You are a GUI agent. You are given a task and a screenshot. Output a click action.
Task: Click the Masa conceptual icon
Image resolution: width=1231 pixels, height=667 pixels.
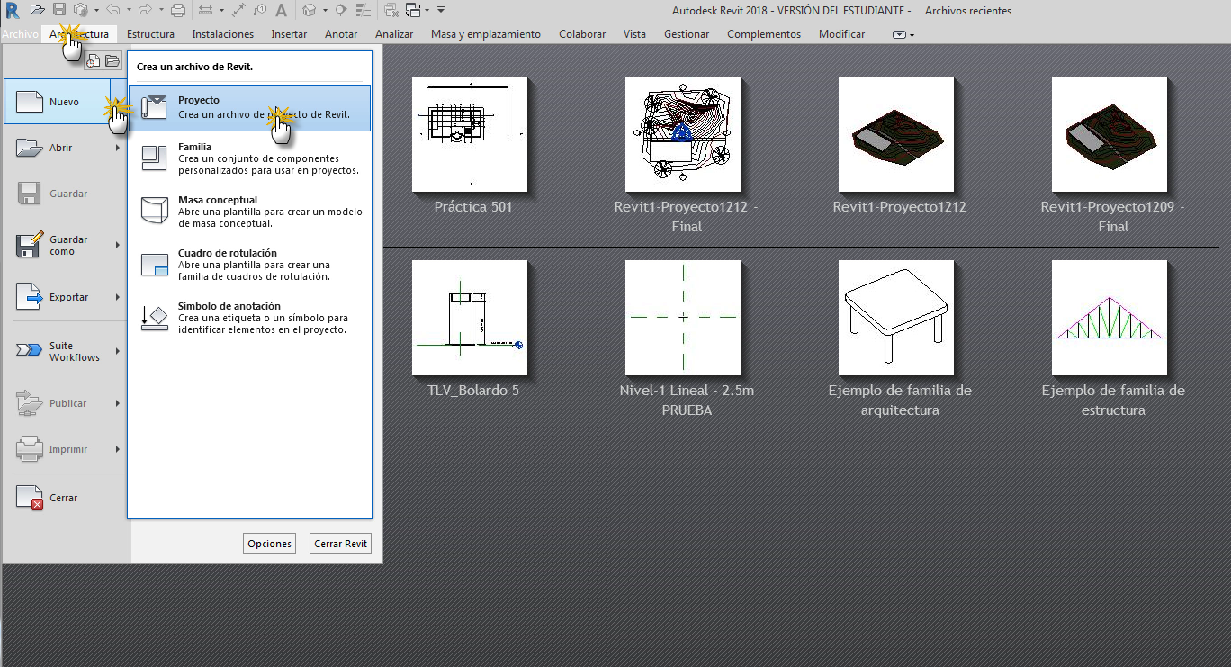point(154,211)
